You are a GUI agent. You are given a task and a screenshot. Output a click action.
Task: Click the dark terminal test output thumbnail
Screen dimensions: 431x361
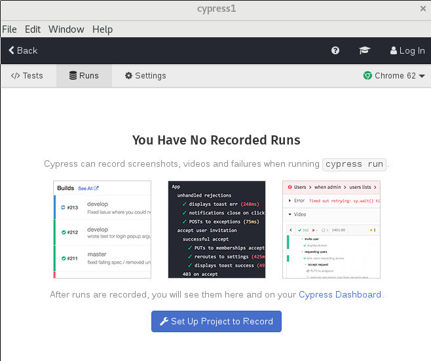[x=217, y=230]
